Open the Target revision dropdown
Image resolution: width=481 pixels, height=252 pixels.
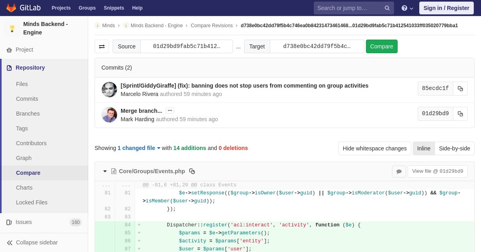(x=317, y=46)
